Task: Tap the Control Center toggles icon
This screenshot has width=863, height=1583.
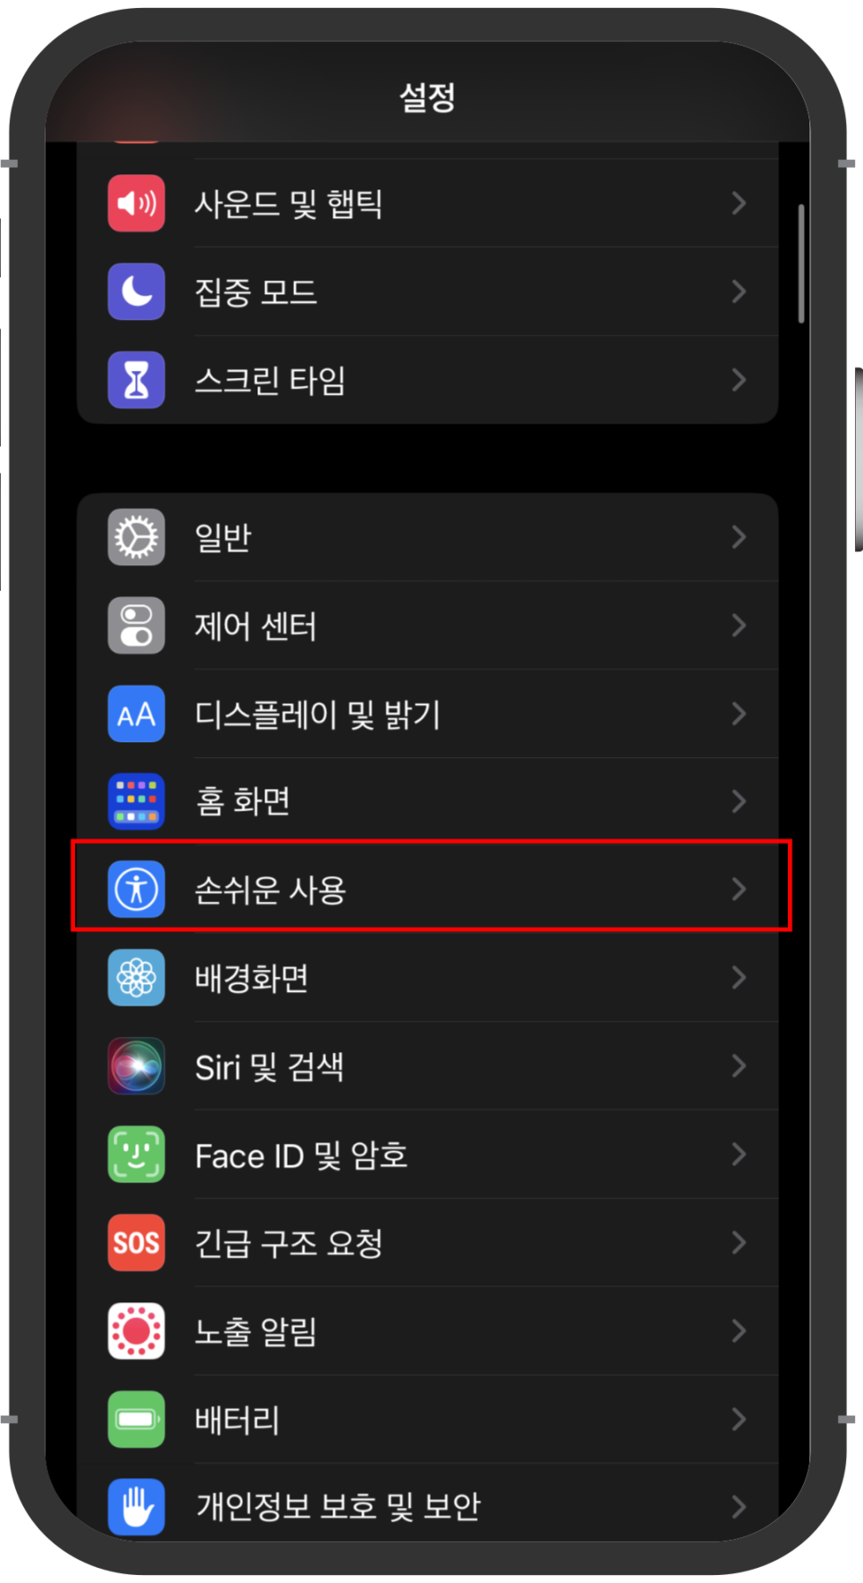Action: point(136,626)
